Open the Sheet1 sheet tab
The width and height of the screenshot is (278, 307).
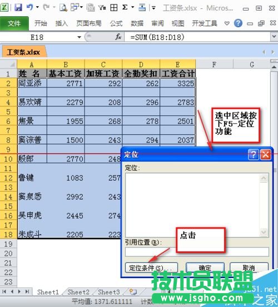[x=48, y=292]
